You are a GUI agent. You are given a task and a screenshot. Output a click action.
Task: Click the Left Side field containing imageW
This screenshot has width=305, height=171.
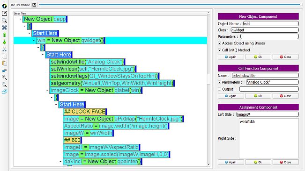267,114
